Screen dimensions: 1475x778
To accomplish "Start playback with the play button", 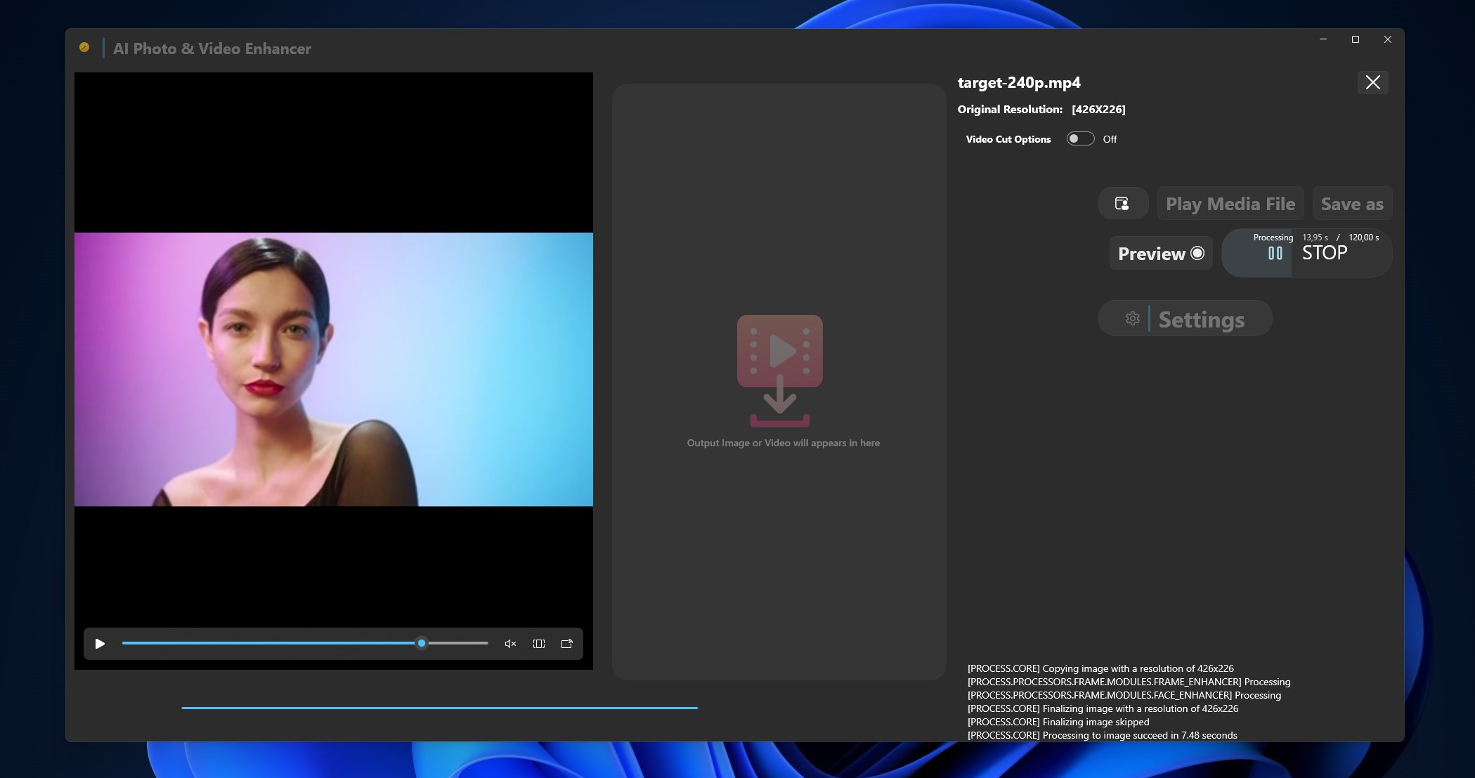I will (x=99, y=644).
